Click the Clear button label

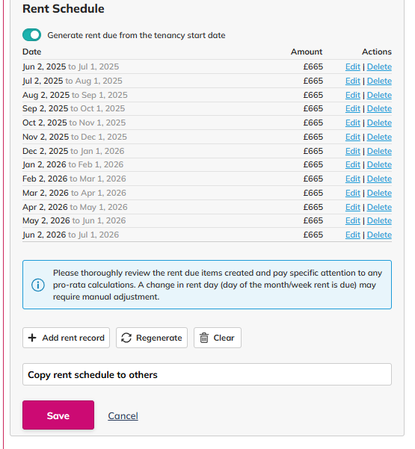click(224, 338)
